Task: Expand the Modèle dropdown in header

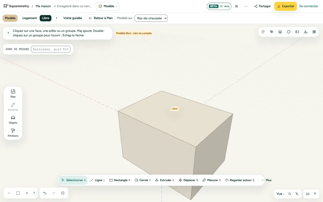Action: tap(107, 6)
